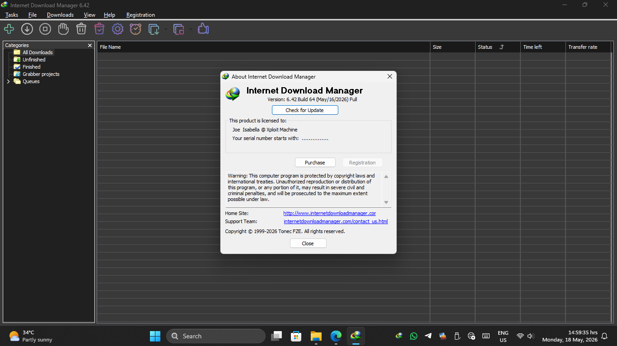The image size is (617, 346).
Task: Sort by Transfer rate column header
Action: 588,47
